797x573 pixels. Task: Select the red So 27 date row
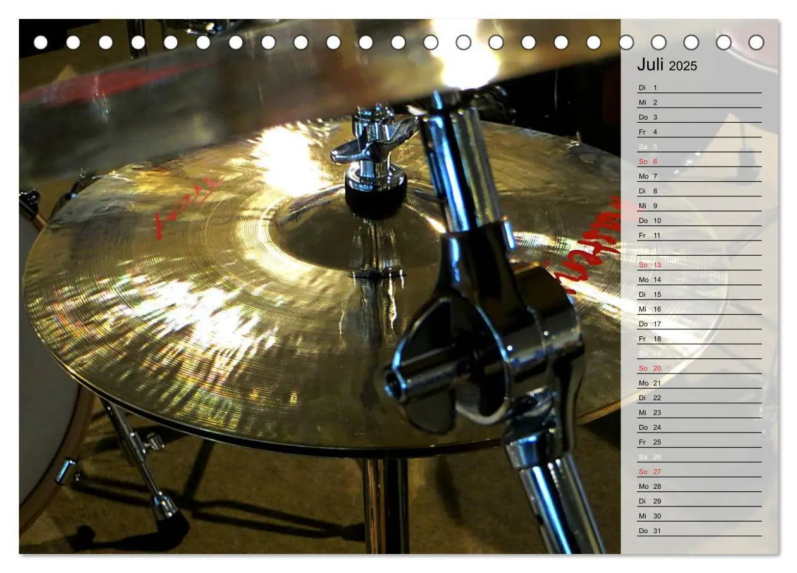(x=699, y=472)
